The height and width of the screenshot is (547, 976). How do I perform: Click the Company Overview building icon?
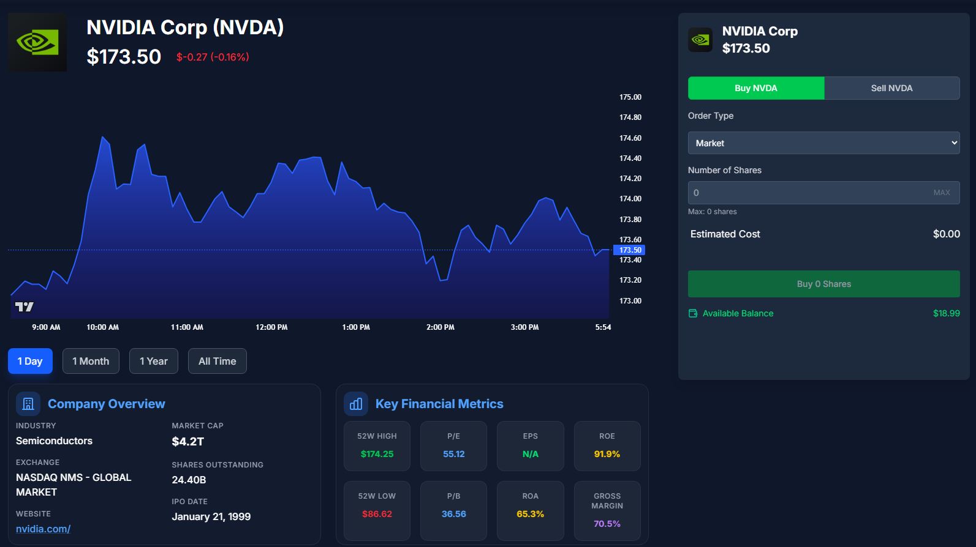tap(28, 404)
